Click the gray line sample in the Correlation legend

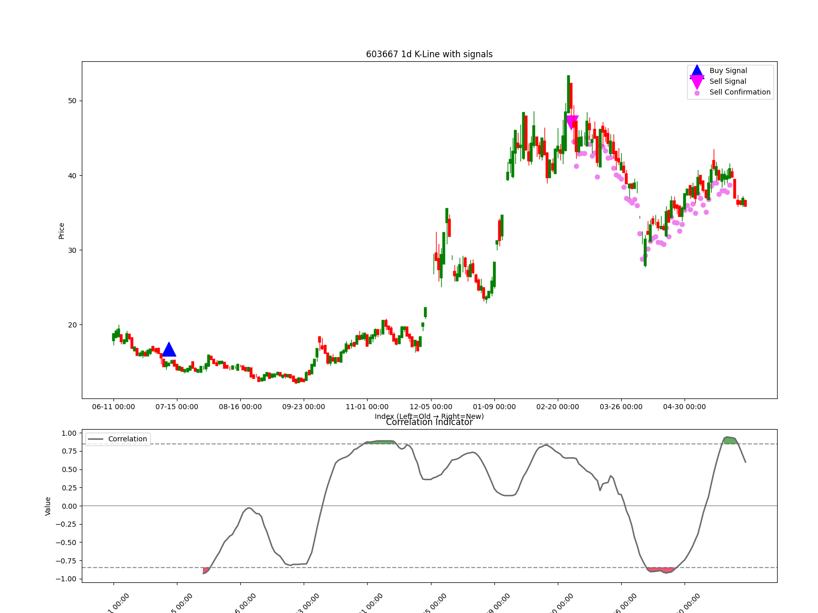[96, 439]
